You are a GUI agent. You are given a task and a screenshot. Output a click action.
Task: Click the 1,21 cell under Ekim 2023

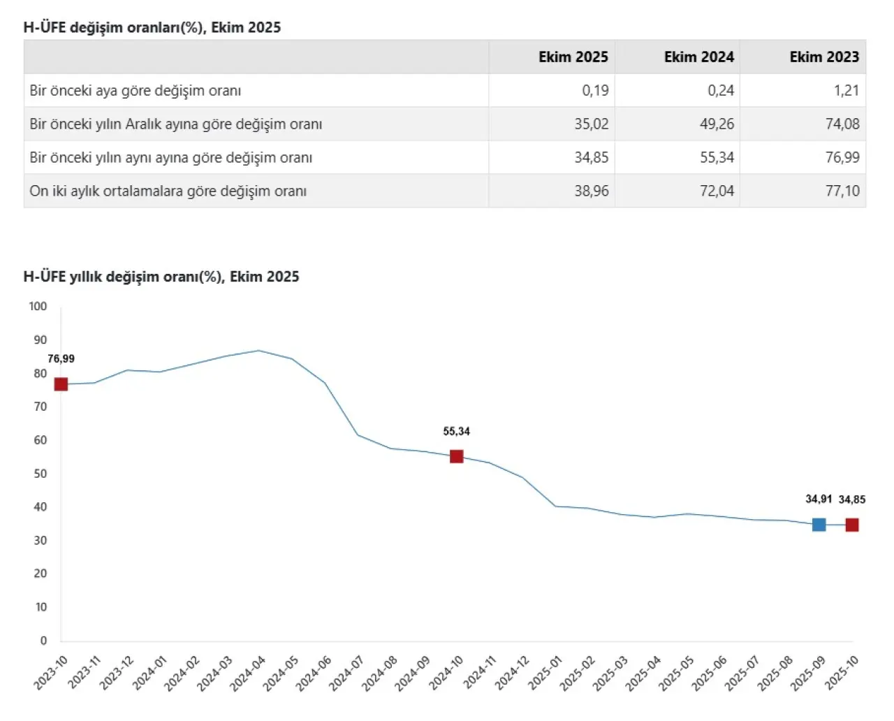pyautogui.click(x=846, y=91)
